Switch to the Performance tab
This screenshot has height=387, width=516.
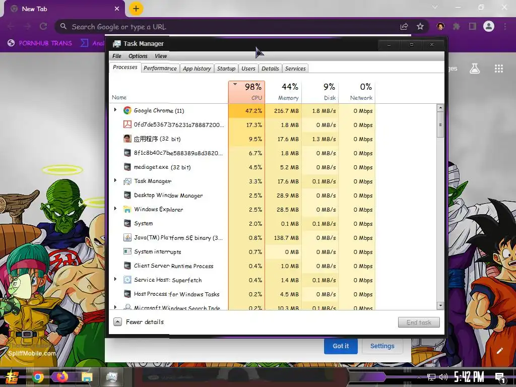pos(160,69)
